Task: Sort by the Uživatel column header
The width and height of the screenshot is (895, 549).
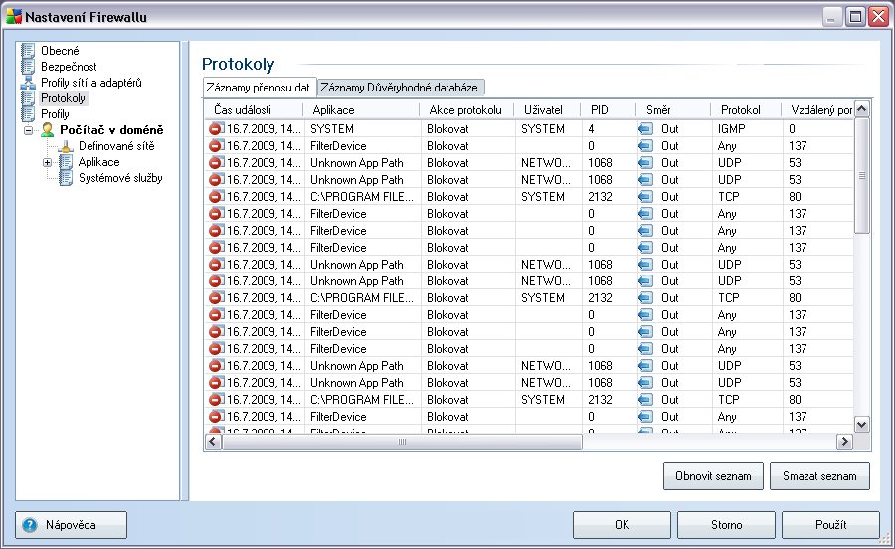Action: click(547, 110)
